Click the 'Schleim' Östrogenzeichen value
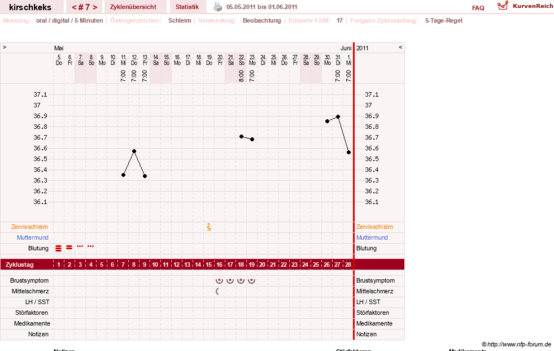The height and width of the screenshot is (351, 554). 180,20
